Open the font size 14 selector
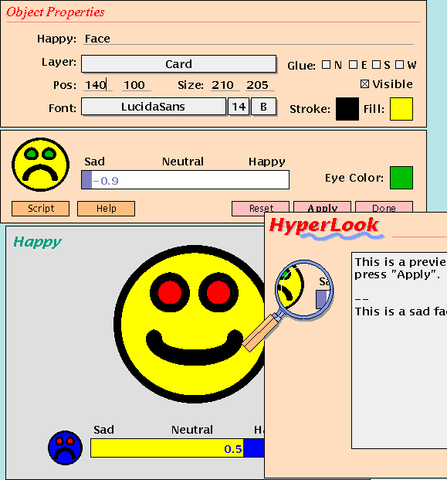The width and height of the screenshot is (447, 480). 239,107
